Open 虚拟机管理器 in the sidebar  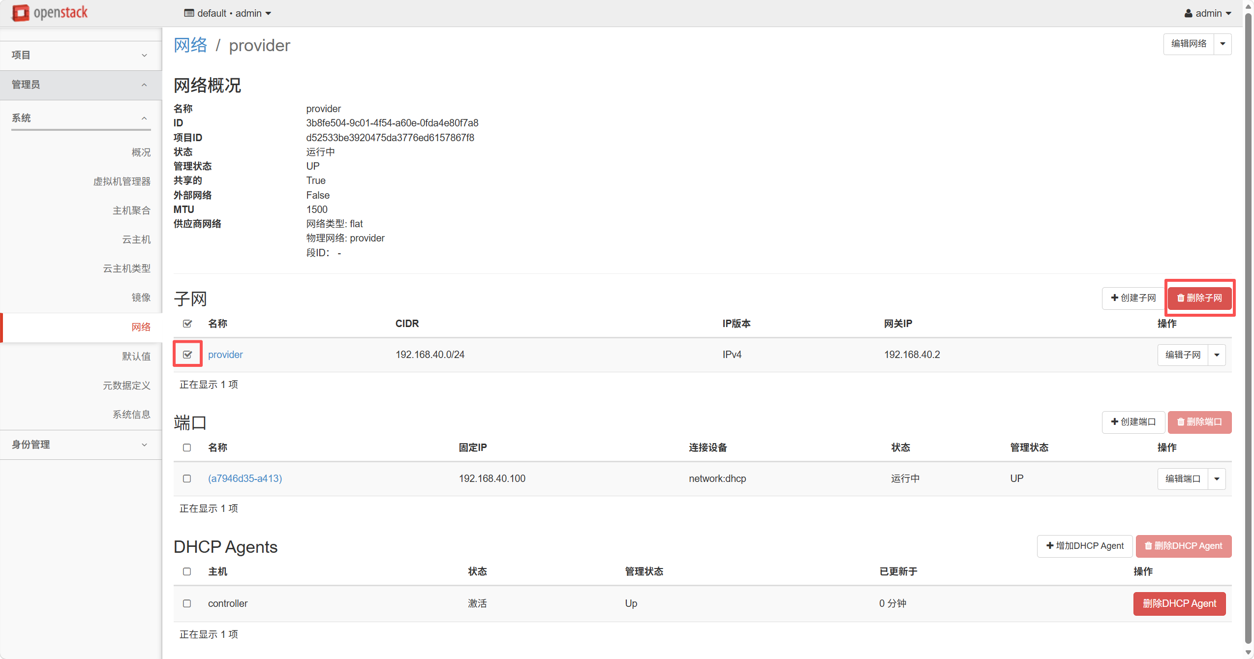[x=122, y=181]
